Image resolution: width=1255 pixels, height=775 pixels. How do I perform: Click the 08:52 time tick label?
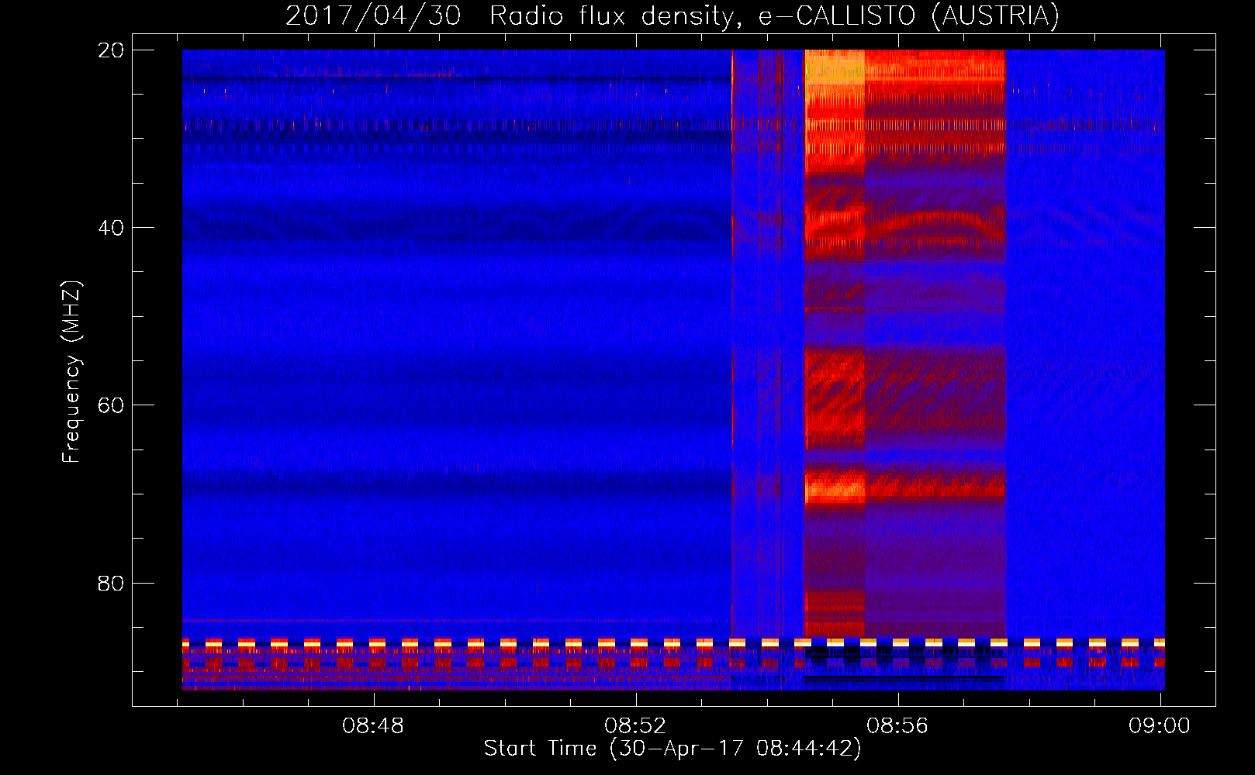coord(635,725)
